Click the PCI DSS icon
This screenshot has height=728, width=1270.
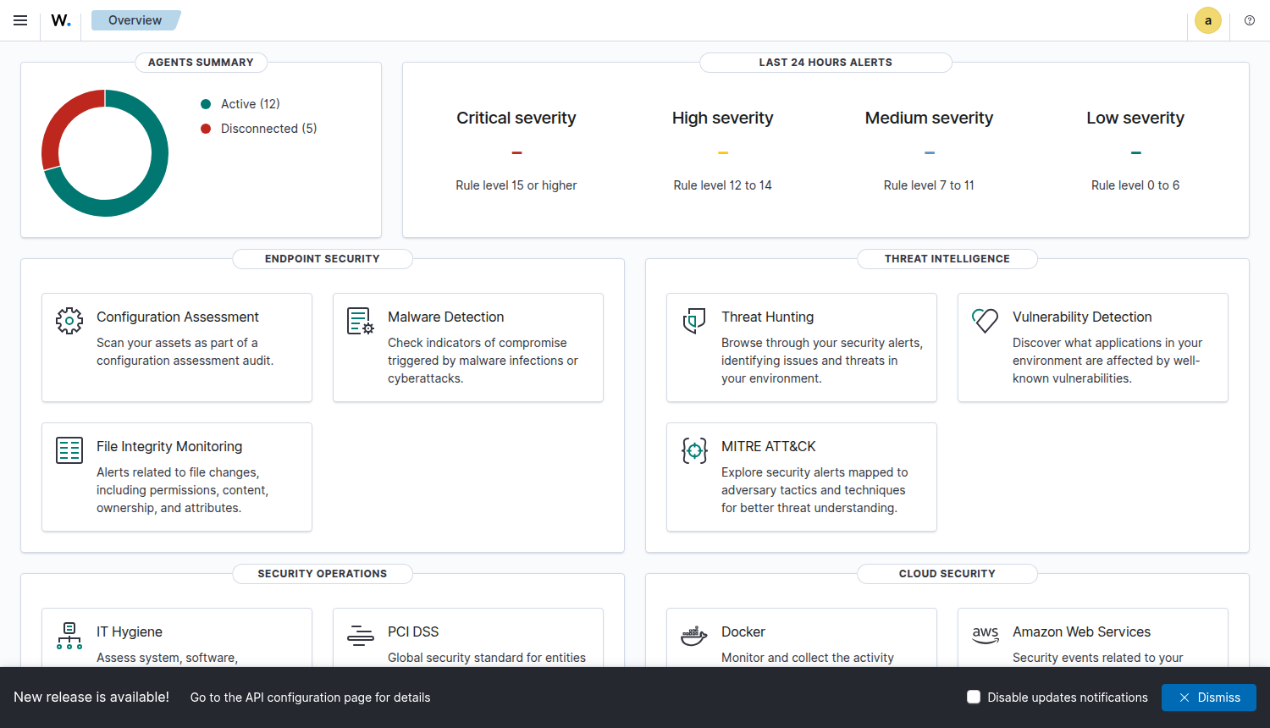361,636
